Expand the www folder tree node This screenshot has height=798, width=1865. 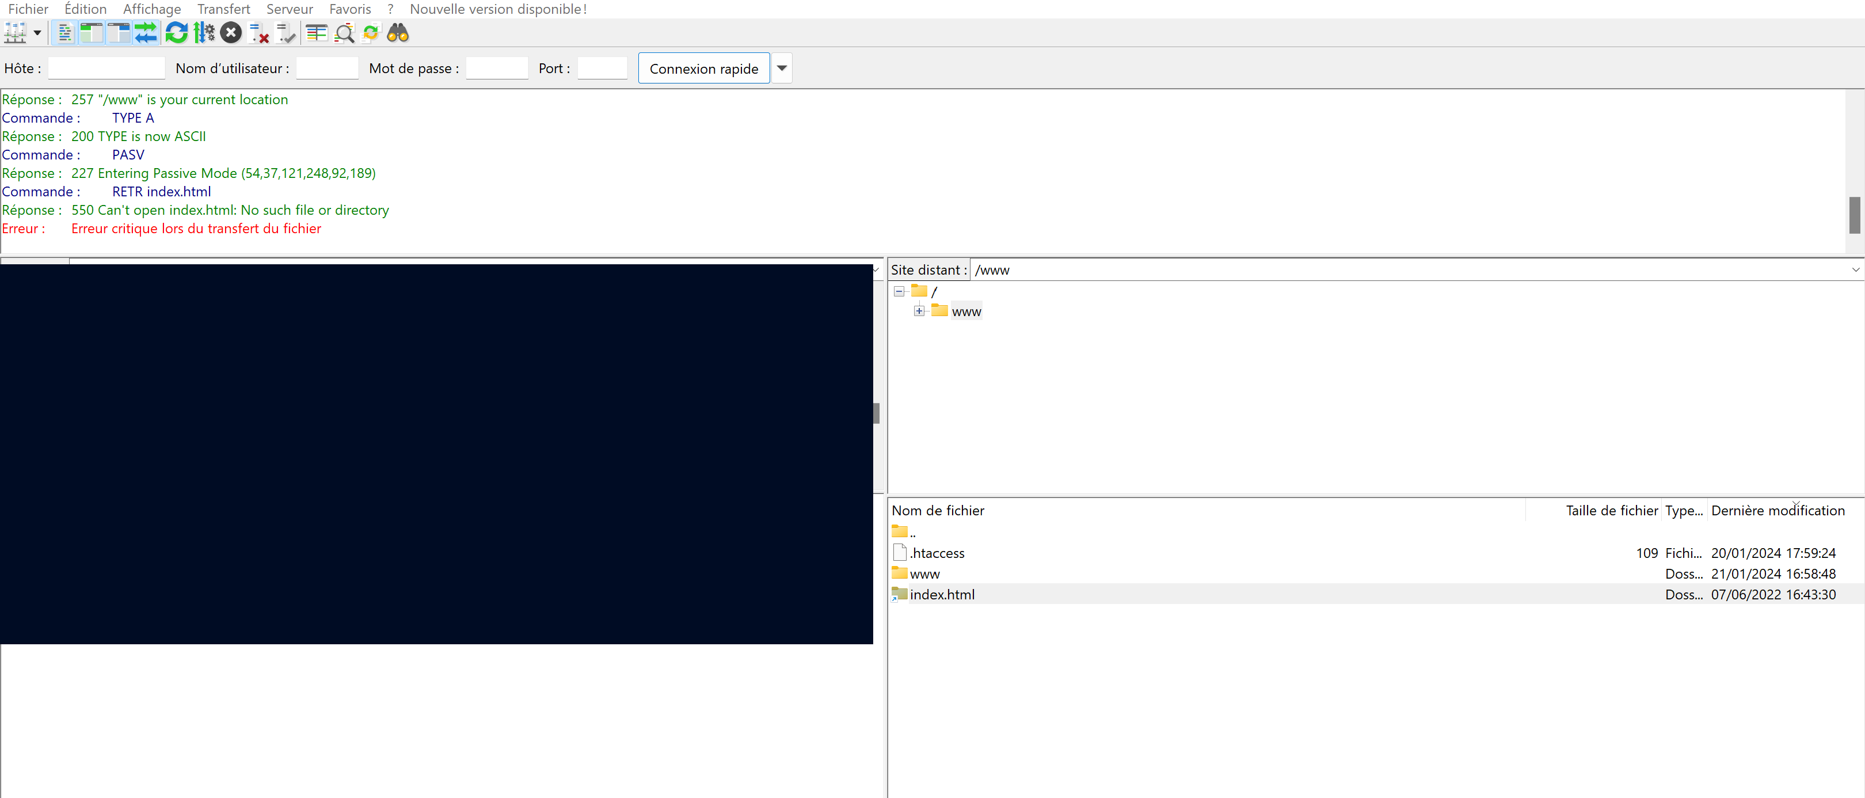point(919,311)
